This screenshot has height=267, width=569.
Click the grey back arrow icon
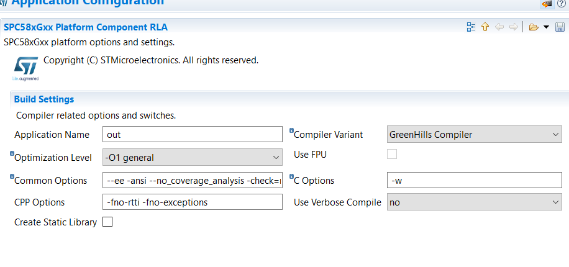[499, 27]
